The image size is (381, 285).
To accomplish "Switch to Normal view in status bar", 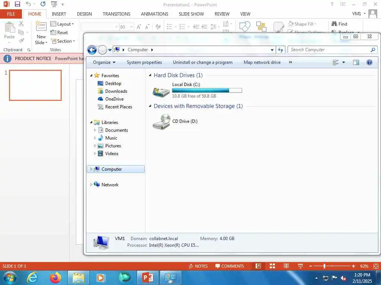I will [x=258, y=266].
